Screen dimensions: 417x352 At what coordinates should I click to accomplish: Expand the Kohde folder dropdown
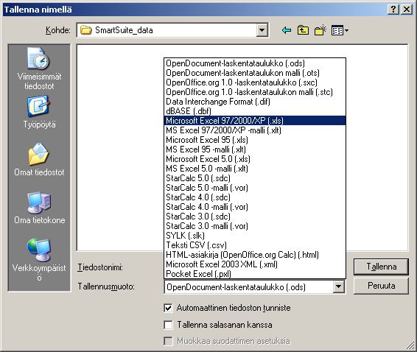point(262,30)
